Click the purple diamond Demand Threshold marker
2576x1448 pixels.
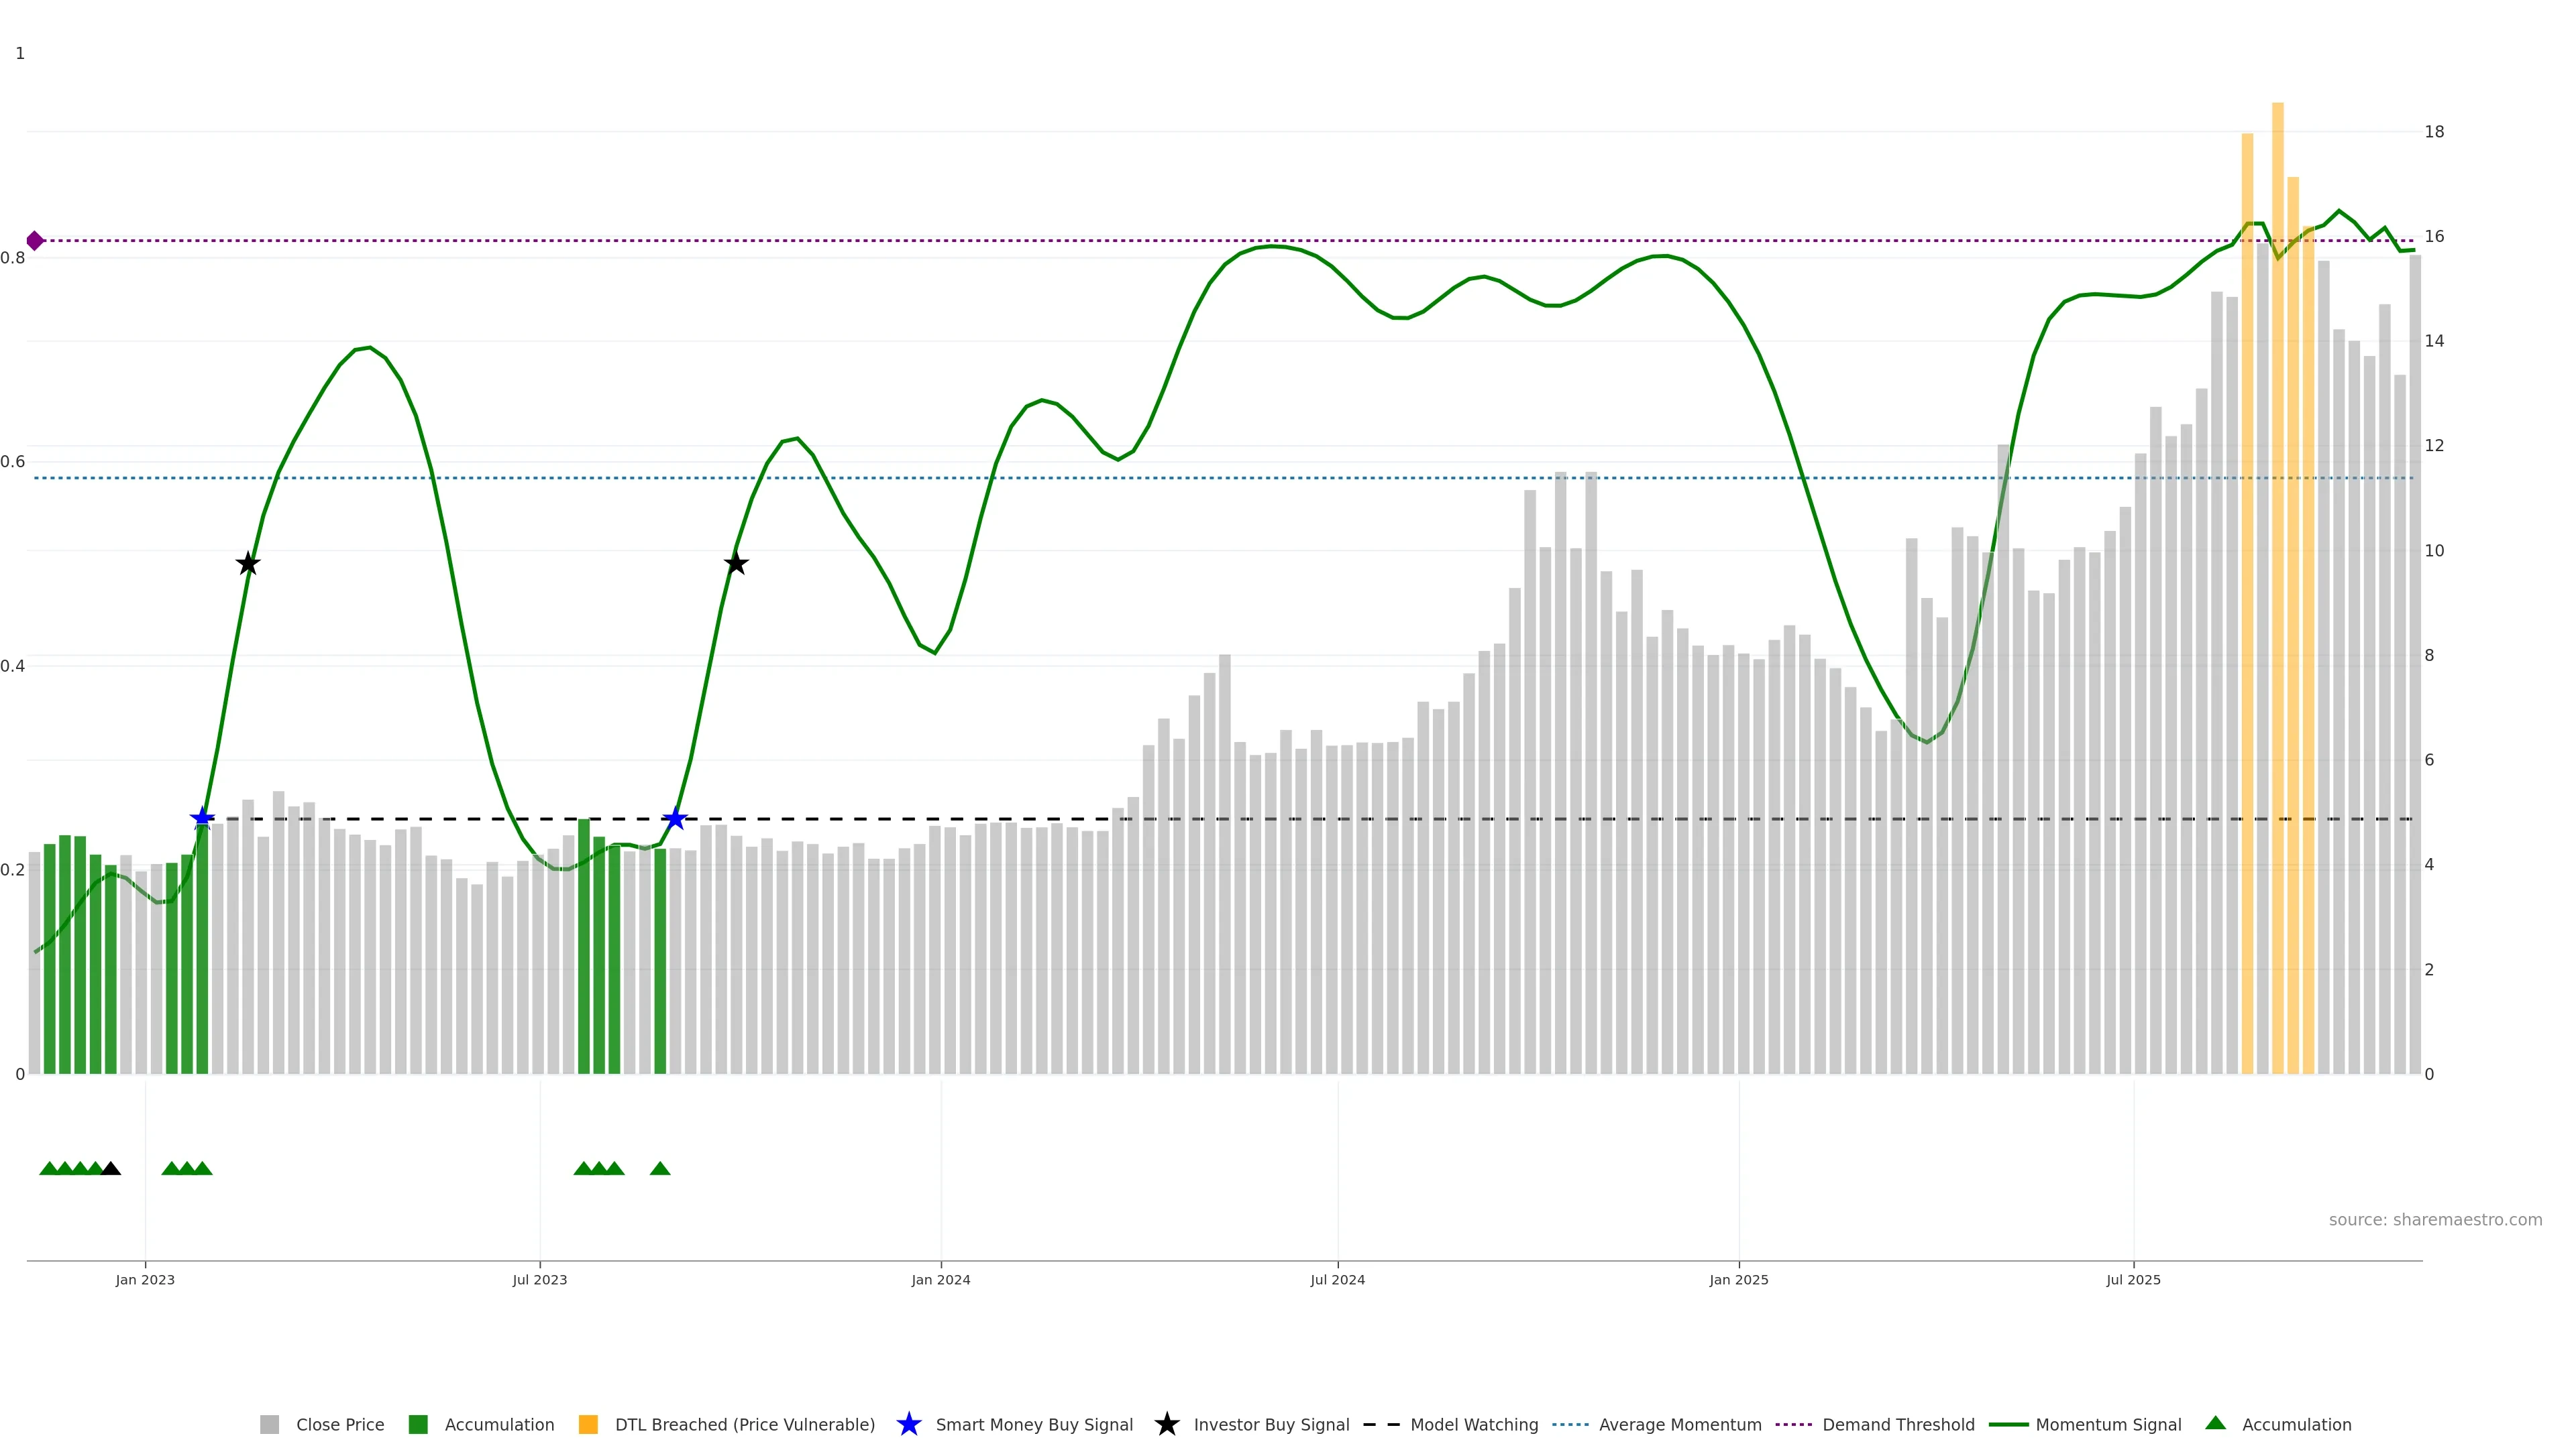click(35, 241)
